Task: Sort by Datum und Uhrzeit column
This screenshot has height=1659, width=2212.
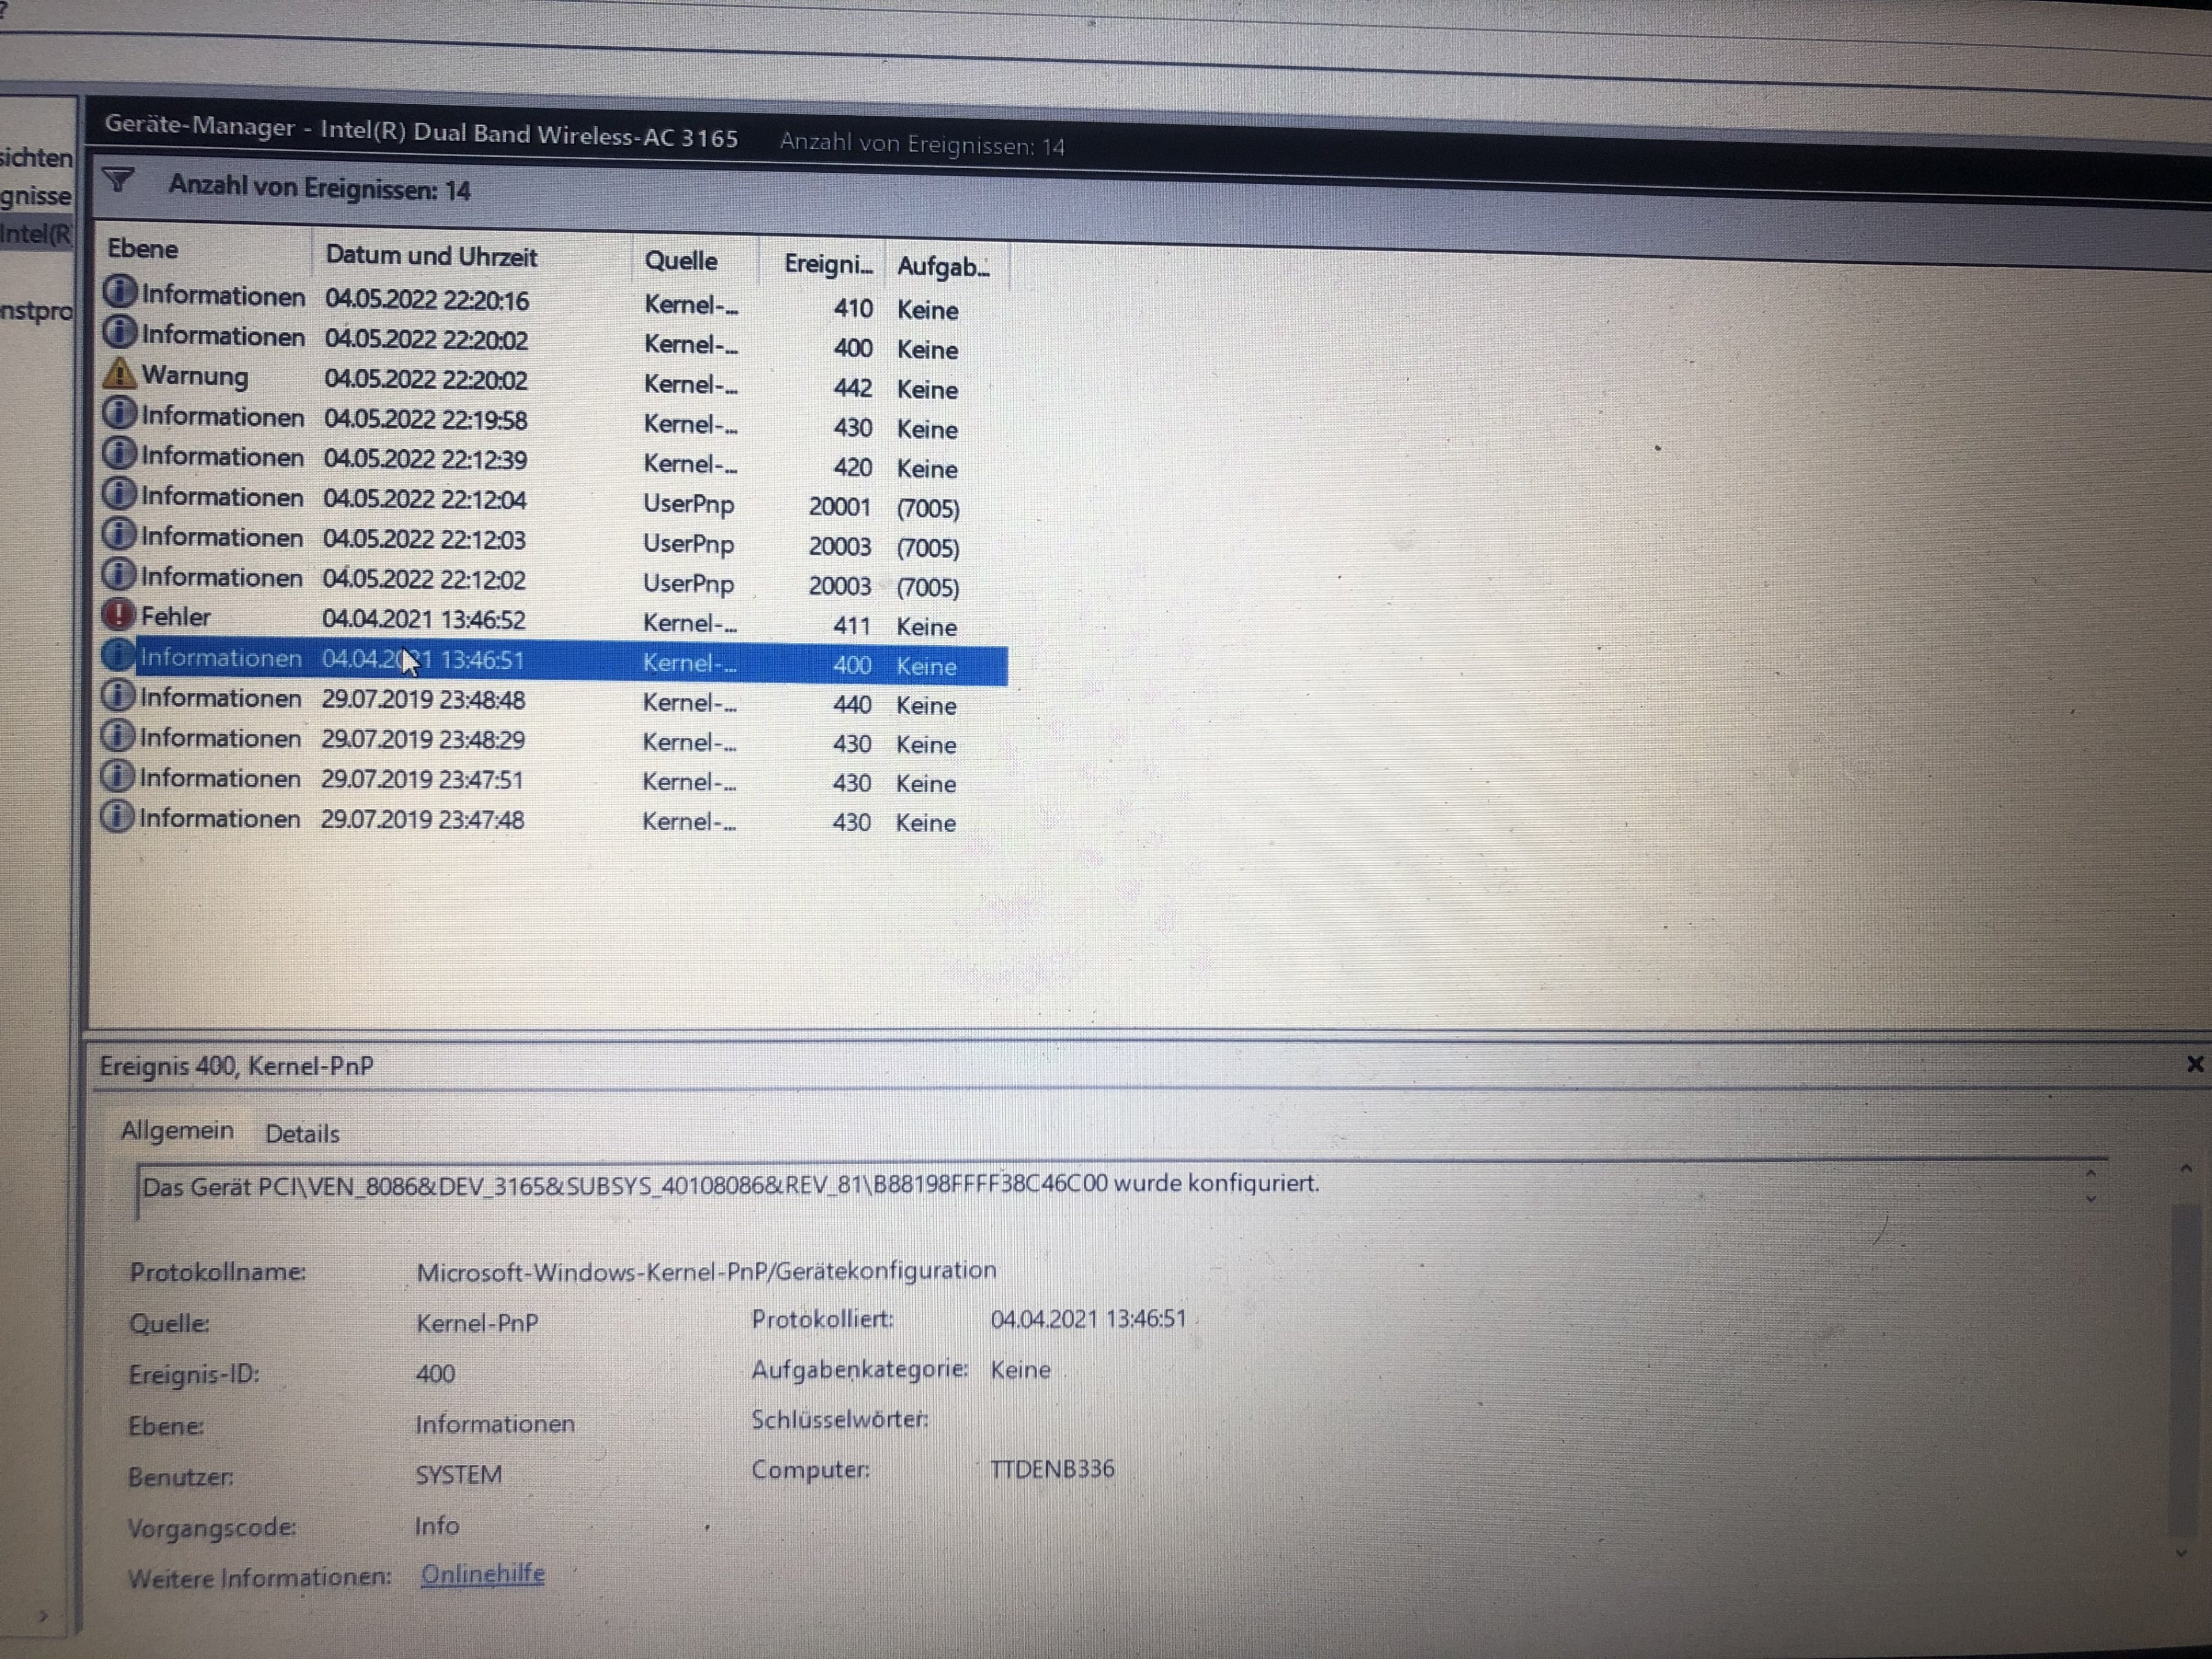Action: pos(431,256)
